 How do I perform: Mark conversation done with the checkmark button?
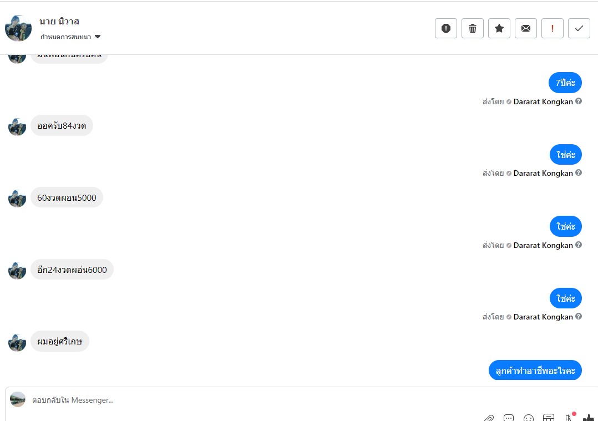click(x=579, y=28)
